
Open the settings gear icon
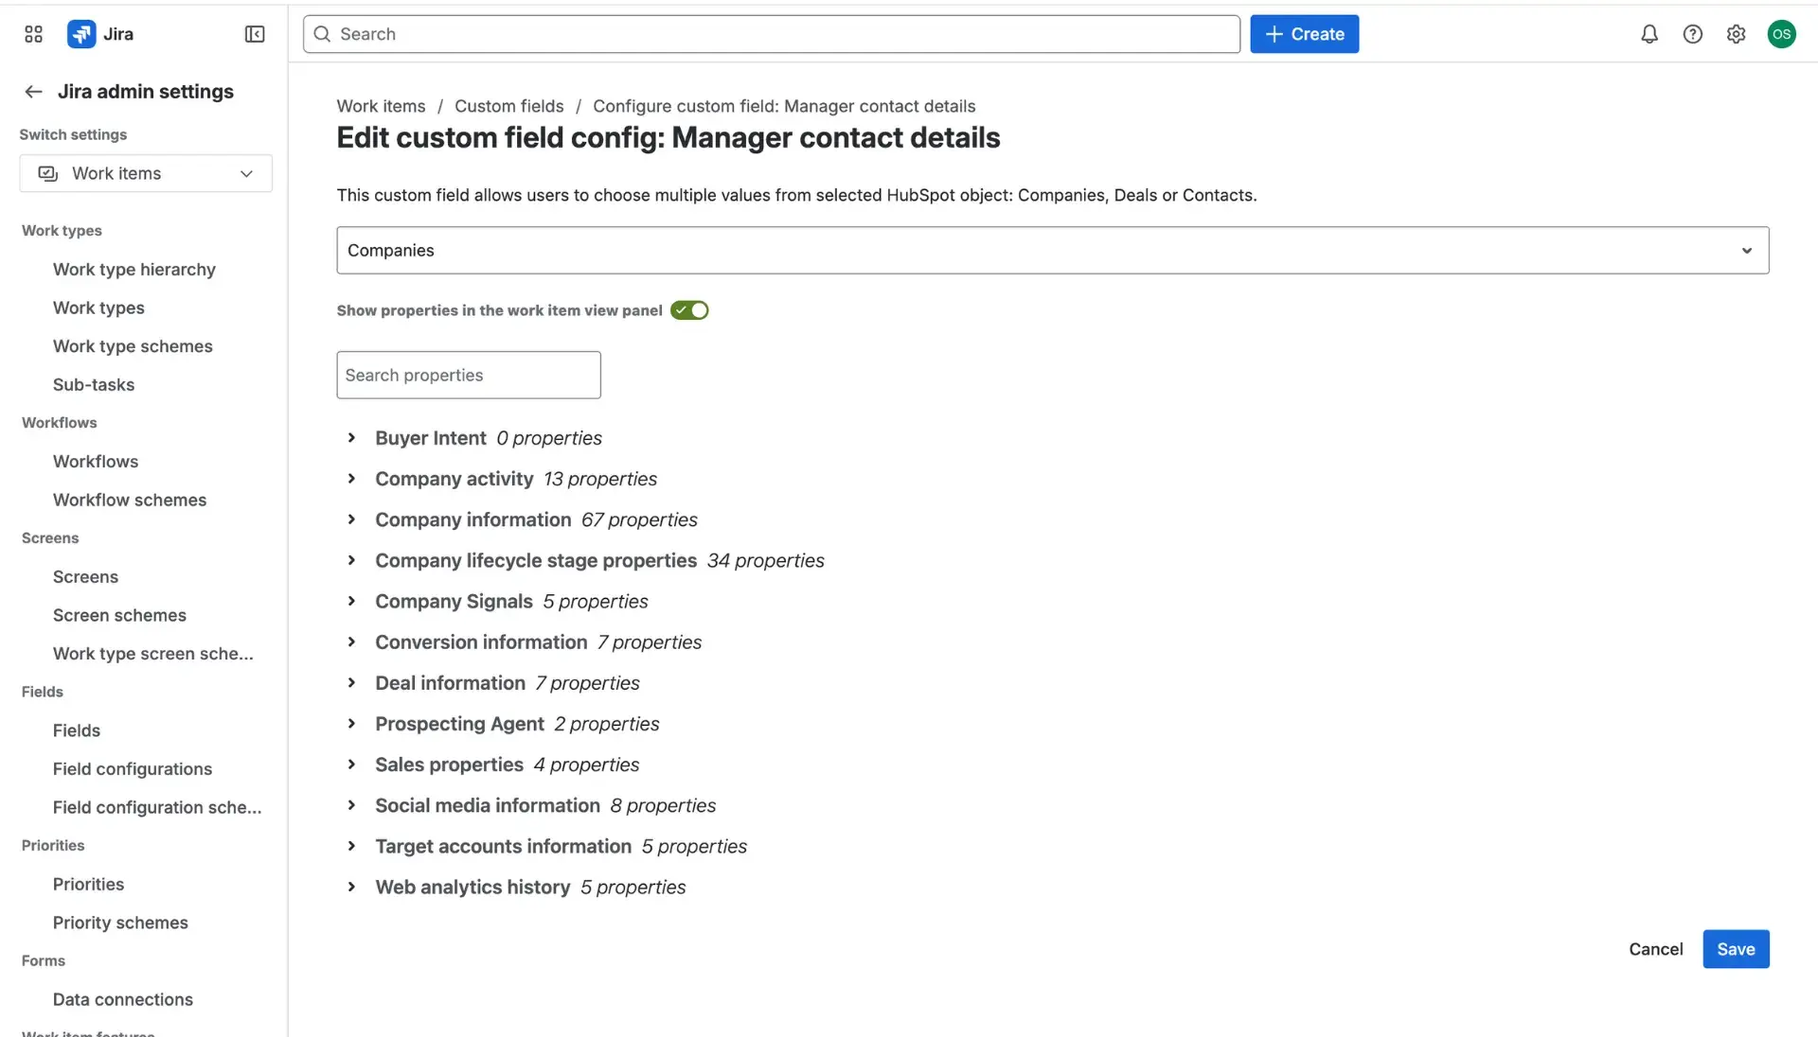coord(1737,34)
